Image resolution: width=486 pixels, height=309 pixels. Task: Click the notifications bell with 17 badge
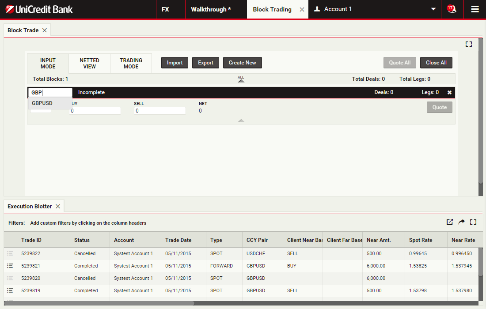point(452,9)
